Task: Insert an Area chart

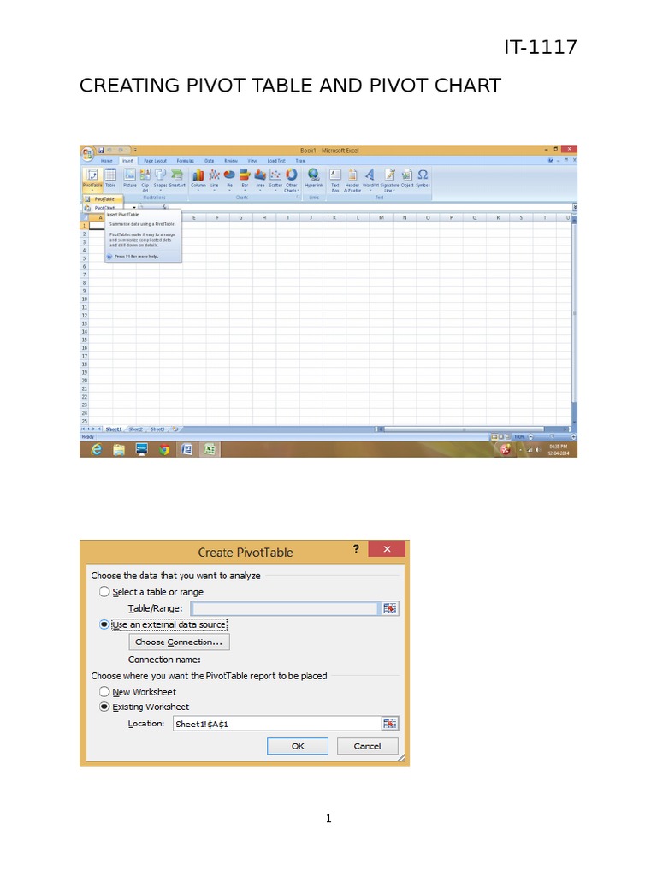Action: click(x=260, y=179)
